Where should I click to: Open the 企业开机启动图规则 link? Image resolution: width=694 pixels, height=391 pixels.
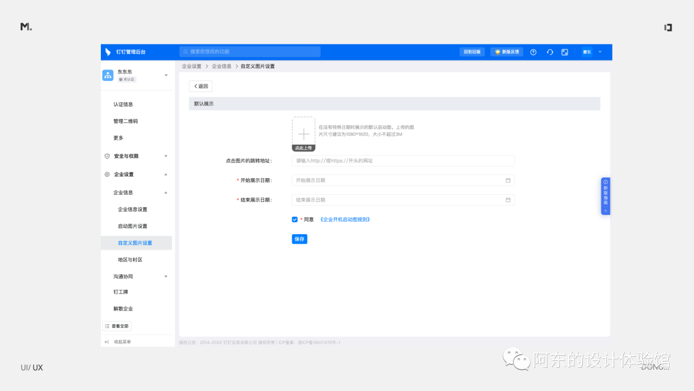click(345, 219)
